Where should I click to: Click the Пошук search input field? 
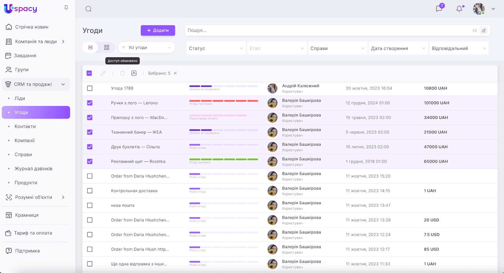tap(328, 31)
